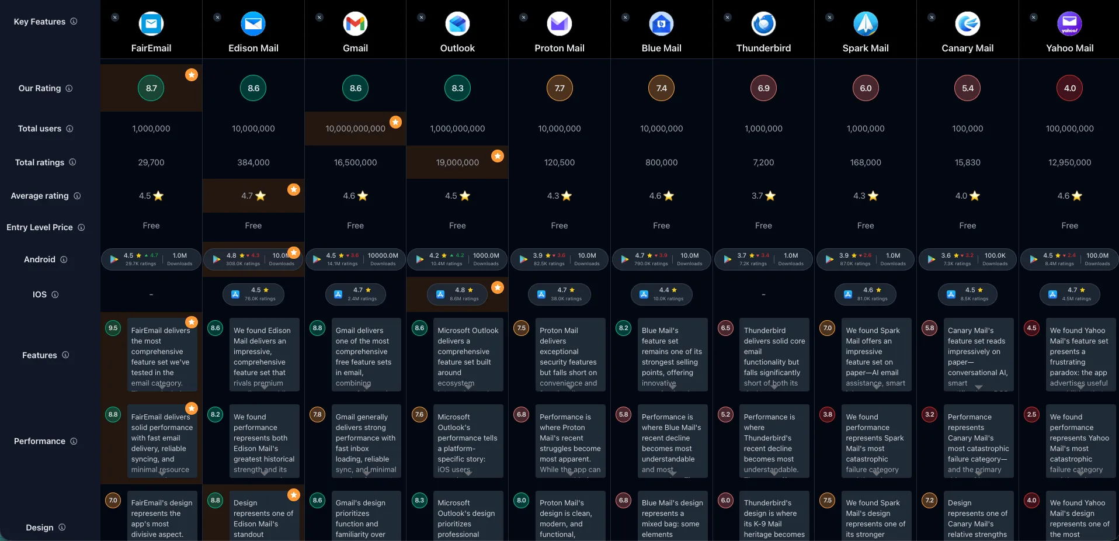Click Thunderbird's total ratings value 7,200
The width and height of the screenshot is (1119, 541).
point(763,162)
